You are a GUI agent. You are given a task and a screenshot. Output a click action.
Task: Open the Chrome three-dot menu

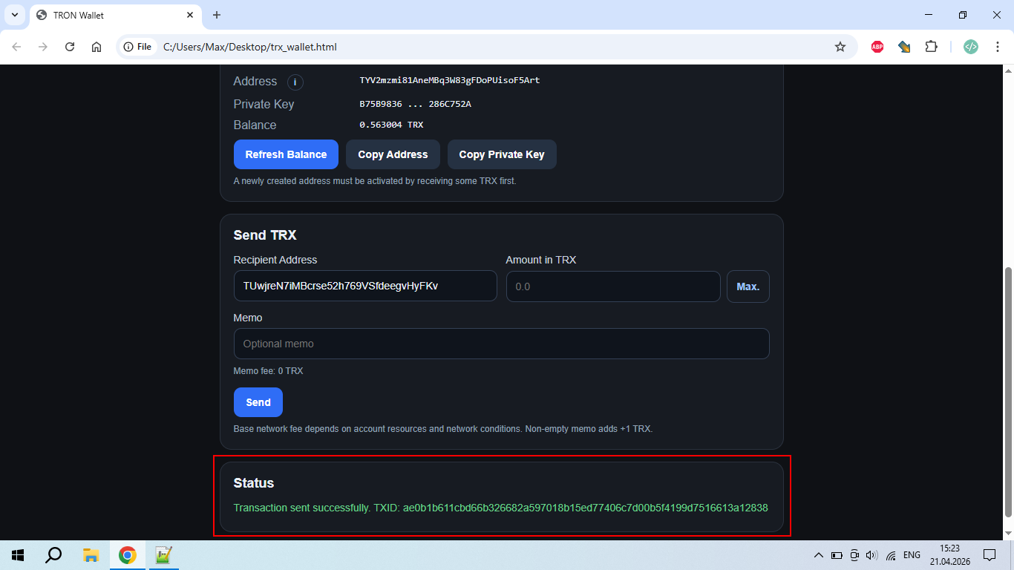998,47
